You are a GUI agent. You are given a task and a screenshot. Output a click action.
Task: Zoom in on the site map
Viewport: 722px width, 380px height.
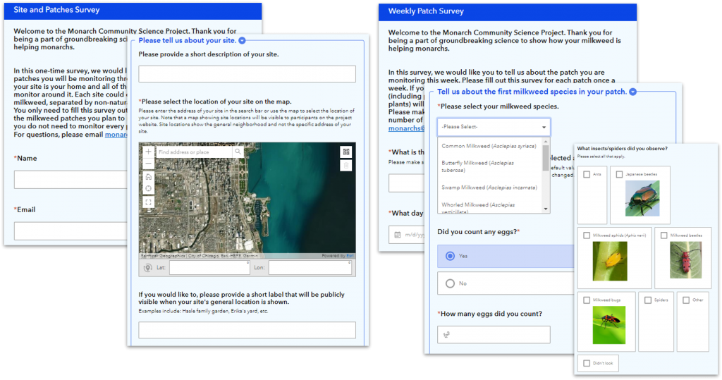[148, 152]
